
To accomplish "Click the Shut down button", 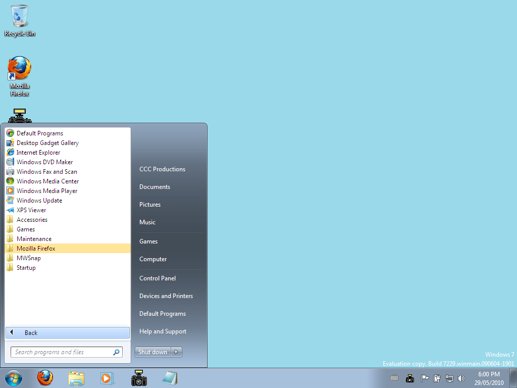I will tap(152, 352).
